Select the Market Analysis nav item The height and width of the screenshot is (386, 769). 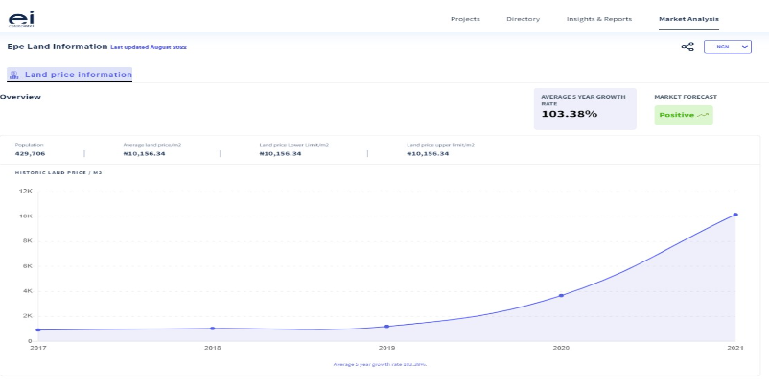[688, 19]
